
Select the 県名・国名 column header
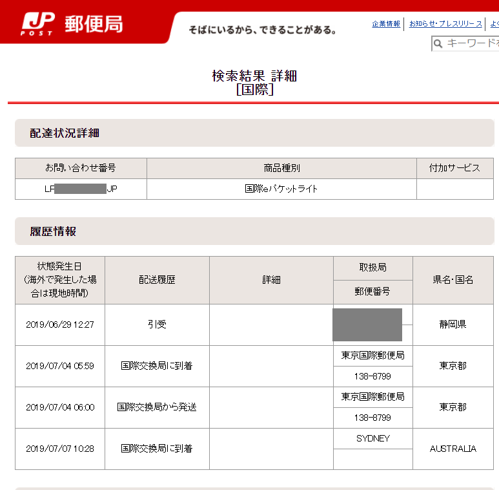point(453,280)
